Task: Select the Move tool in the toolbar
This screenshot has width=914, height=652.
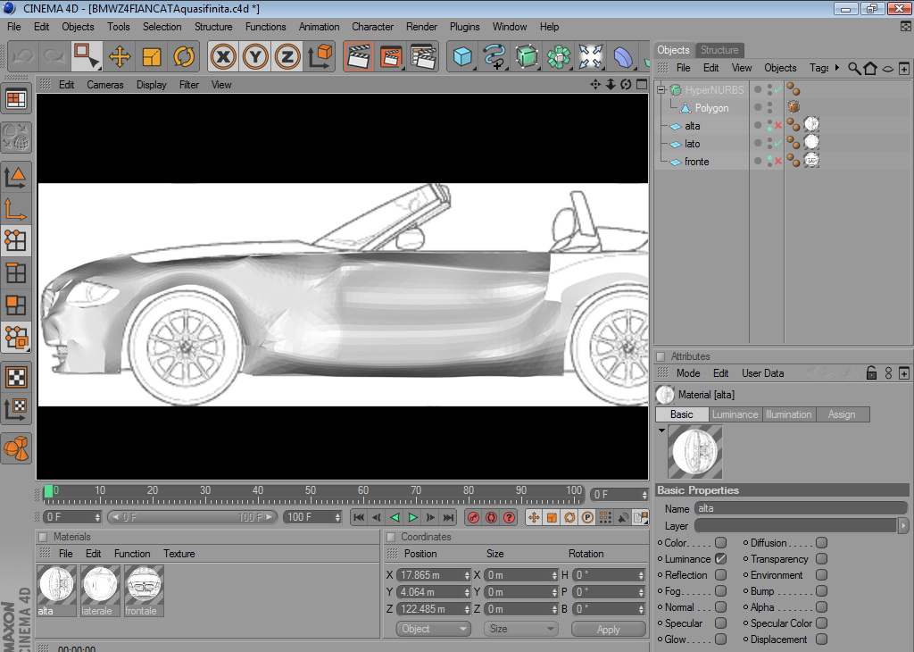Action: pos(120,57)
